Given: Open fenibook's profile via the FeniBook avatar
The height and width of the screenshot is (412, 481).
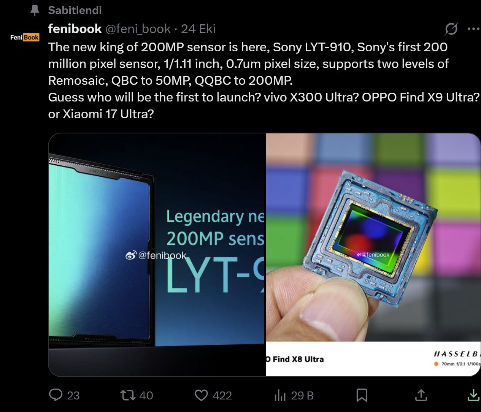Looking at the screenshot, I should (24, 37).
